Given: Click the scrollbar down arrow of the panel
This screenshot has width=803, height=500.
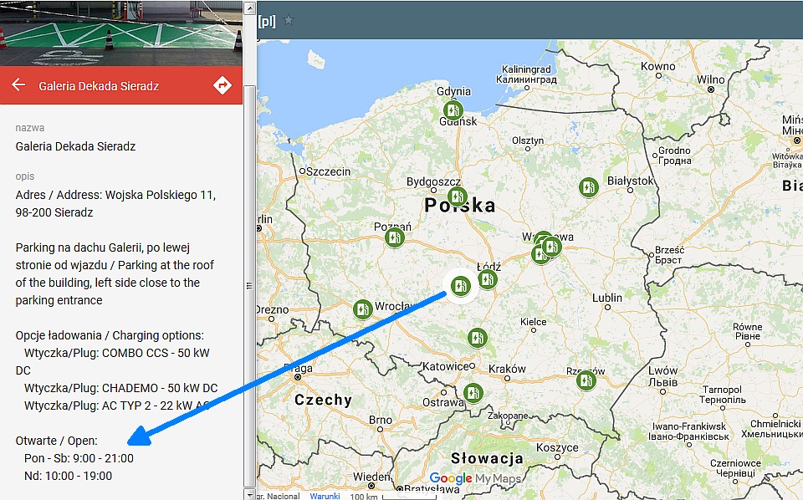Looking at the screenshot, I should [x=249, y=495].
